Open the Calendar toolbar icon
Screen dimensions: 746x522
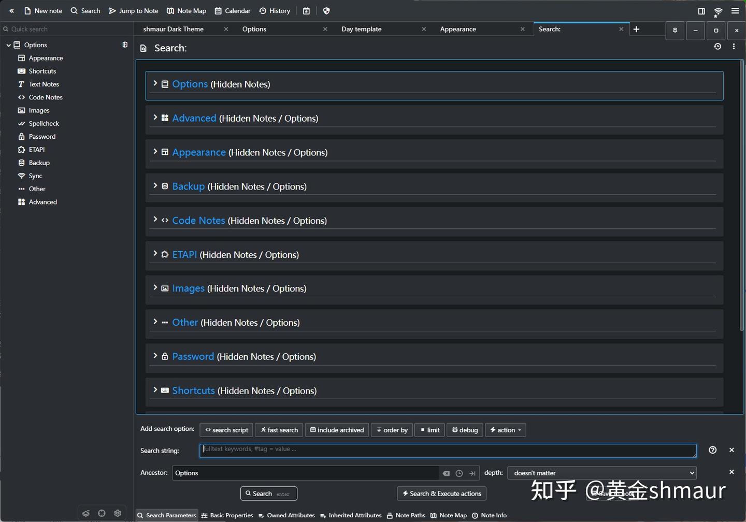pyautogui.click(x=232, y=10)
